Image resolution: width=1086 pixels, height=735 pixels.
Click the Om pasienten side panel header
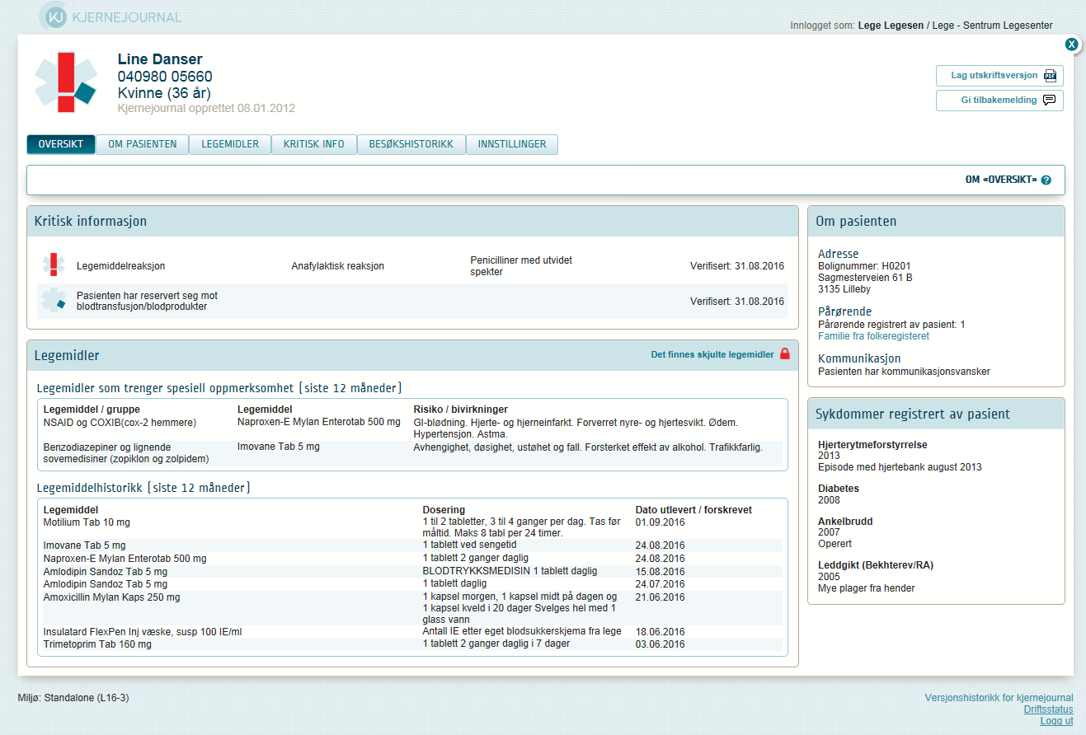[x=936, y=221]
